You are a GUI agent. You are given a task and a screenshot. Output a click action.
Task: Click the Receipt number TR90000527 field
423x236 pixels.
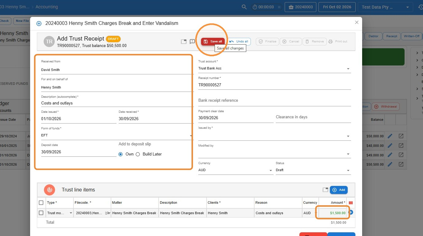274,85
